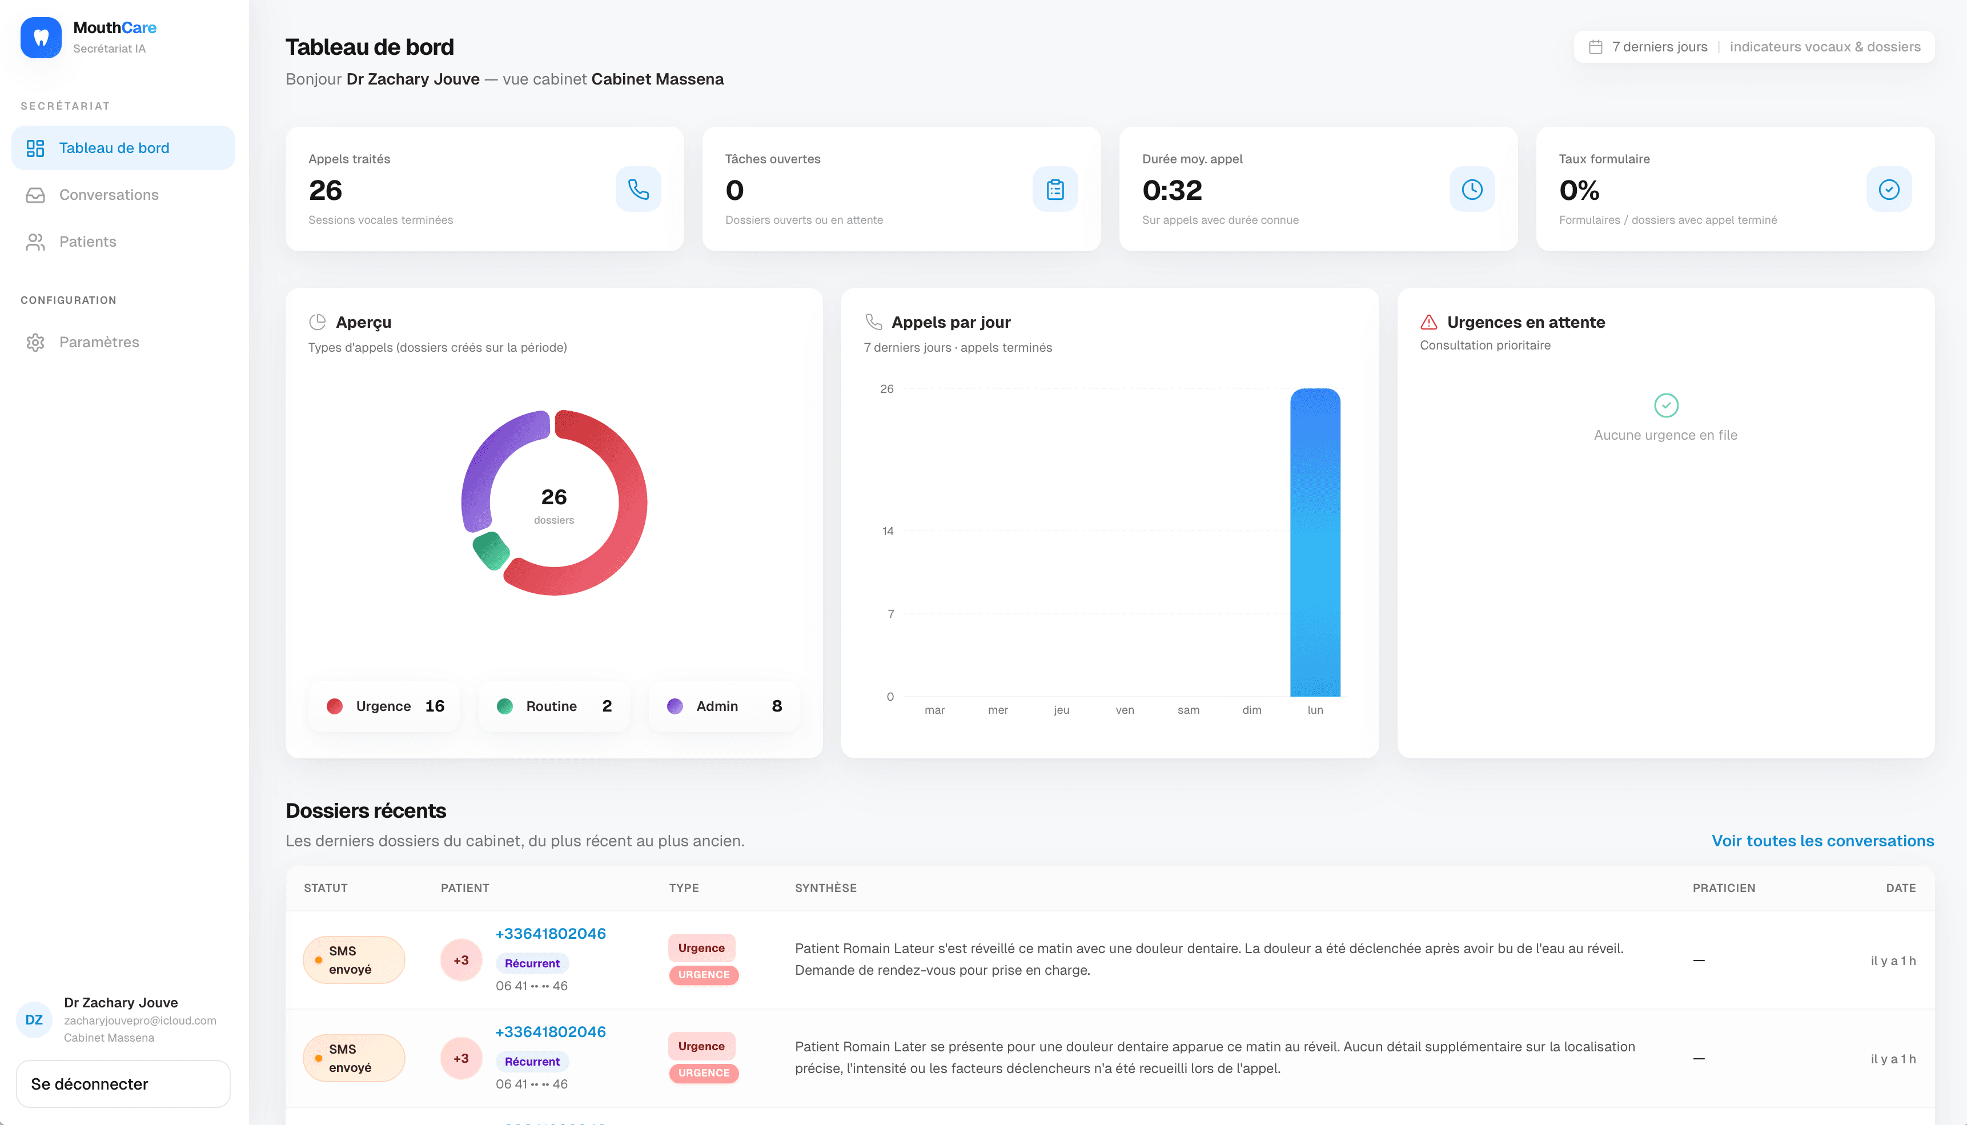Click the red Urgence legend dot
Image resolution: width=1967 pixels, height=1125 pixels.
point(335,706)
